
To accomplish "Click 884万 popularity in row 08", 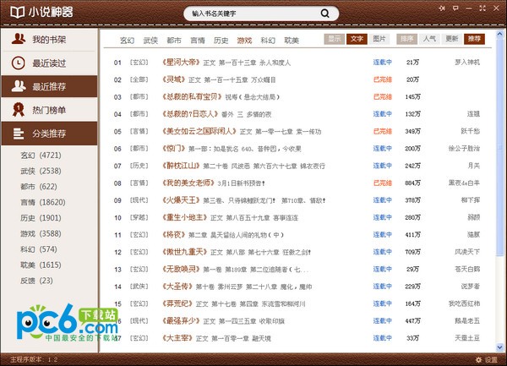I will (x=412, y=183).
